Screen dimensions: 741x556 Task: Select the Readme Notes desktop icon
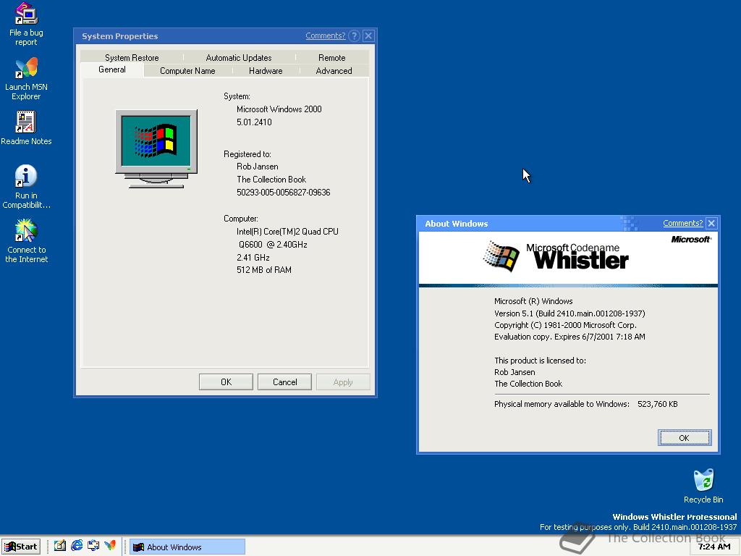[26, 127]
